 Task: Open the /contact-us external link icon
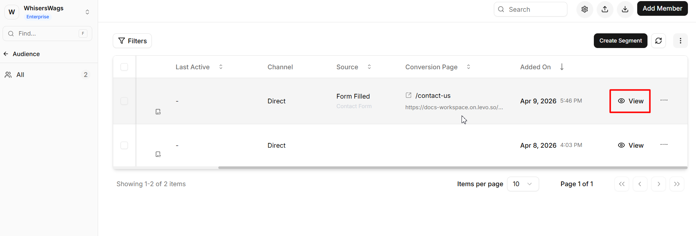click(x=408, y=95)
